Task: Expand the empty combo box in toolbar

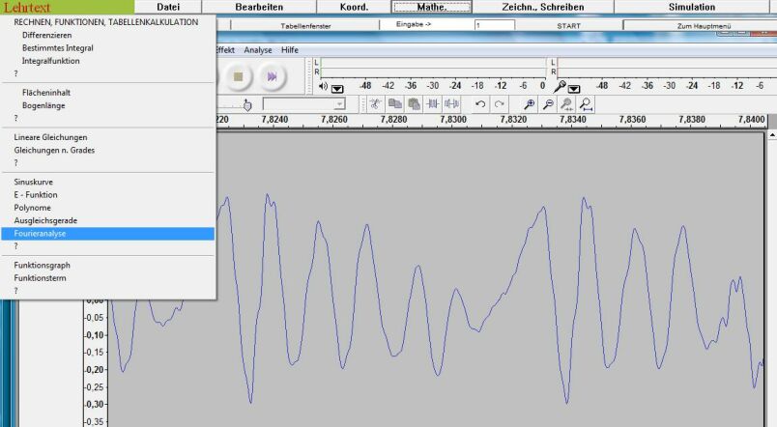Action: (x=340, y=104)
